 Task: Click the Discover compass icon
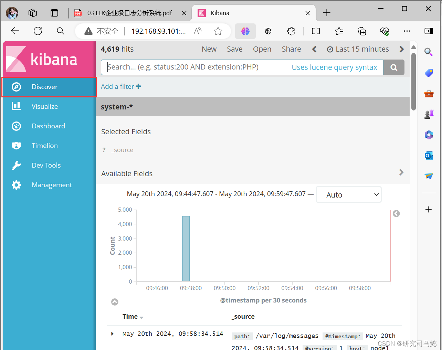(x=16, y=87)
